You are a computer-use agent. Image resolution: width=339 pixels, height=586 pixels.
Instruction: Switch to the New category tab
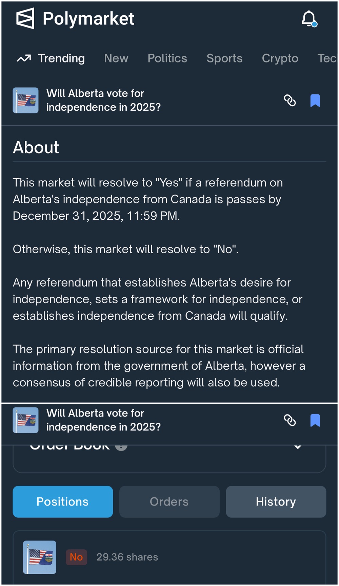[x=116, y=58]
